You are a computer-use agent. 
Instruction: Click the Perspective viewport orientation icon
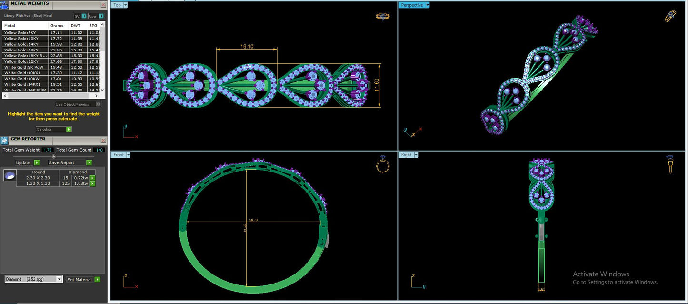(x=670, y=16)
